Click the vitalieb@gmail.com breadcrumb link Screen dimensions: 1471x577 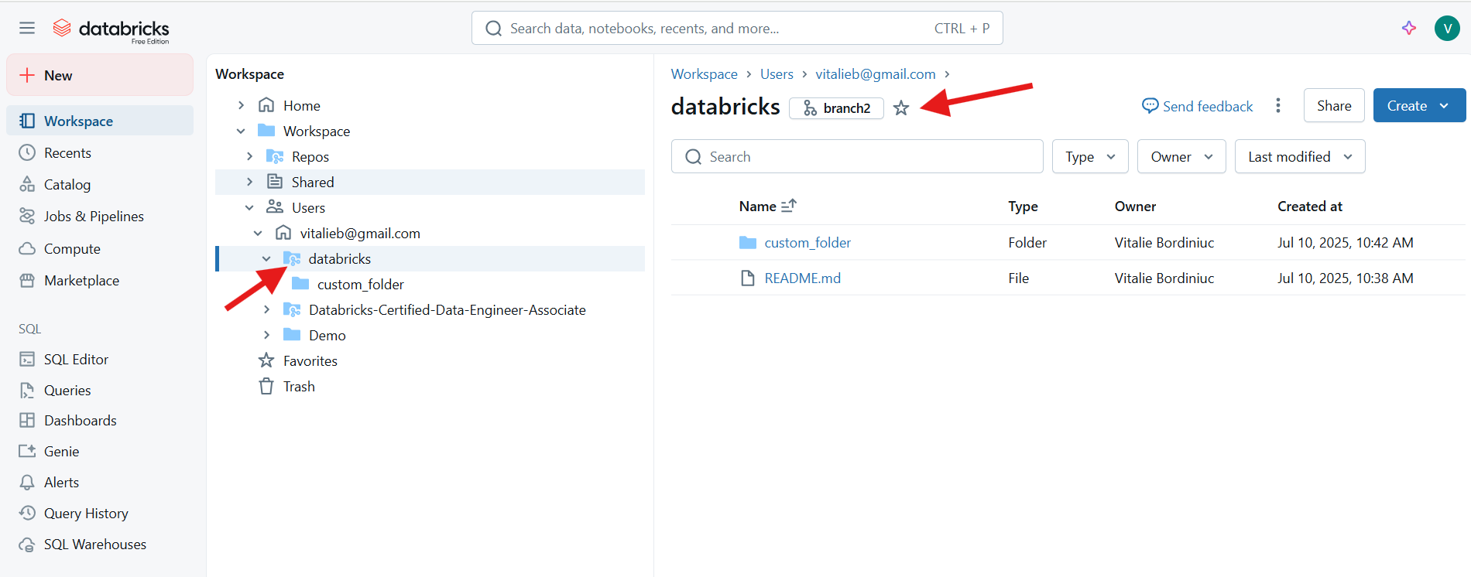click(x=876, y=74)
